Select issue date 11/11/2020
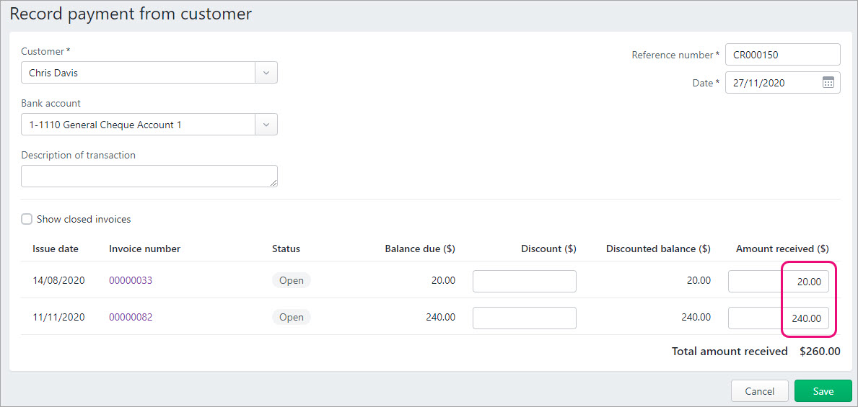The image size is (858, 407). coord(58,318)
